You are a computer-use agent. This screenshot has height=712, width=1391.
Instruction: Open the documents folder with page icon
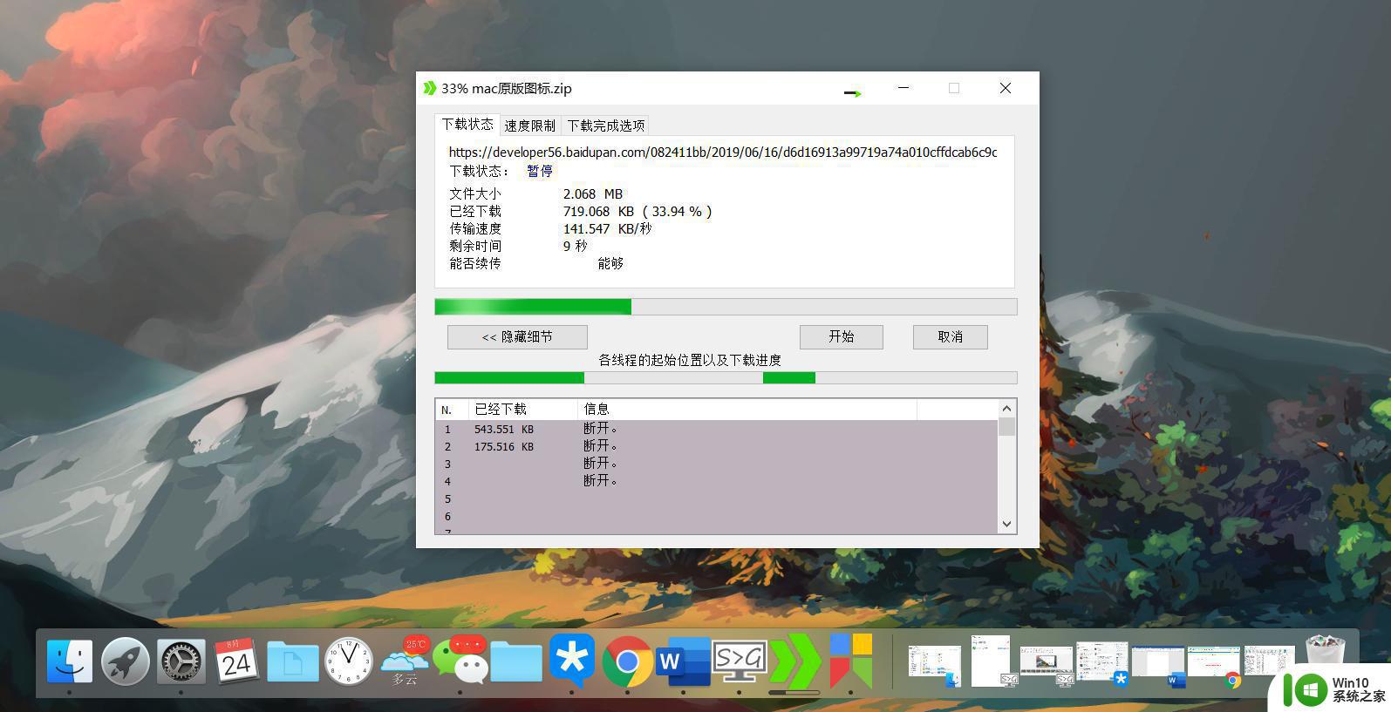coord(292,661)
